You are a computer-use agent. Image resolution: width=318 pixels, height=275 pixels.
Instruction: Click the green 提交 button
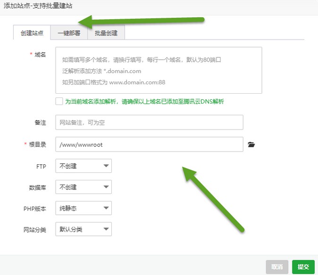(x=303, y=267)
